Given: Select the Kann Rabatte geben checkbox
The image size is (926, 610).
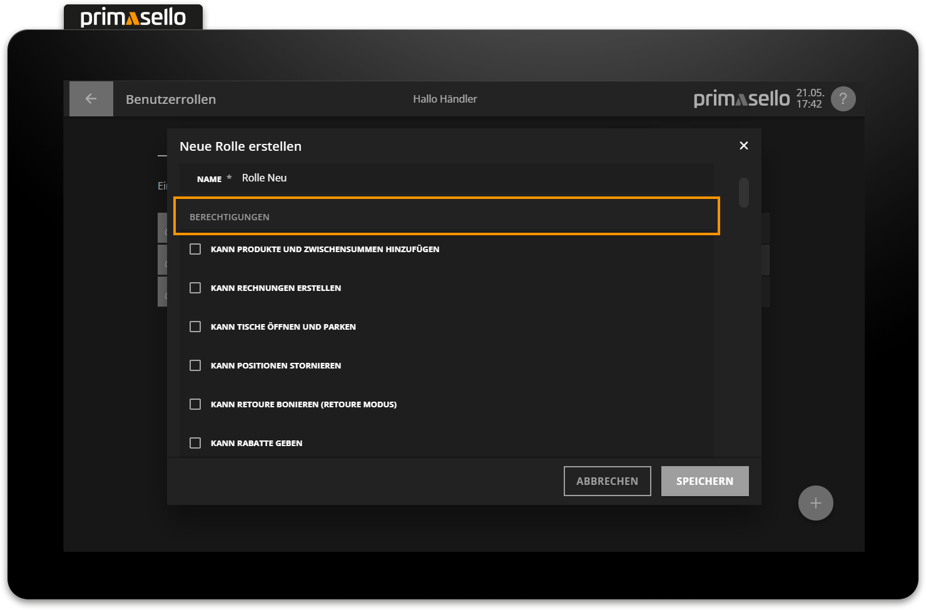Looking at the screenshot, I should 195,443.
